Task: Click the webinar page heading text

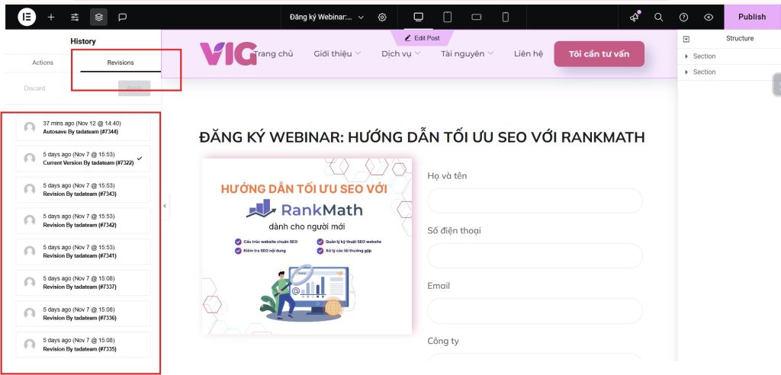Action: pos(422,137)
